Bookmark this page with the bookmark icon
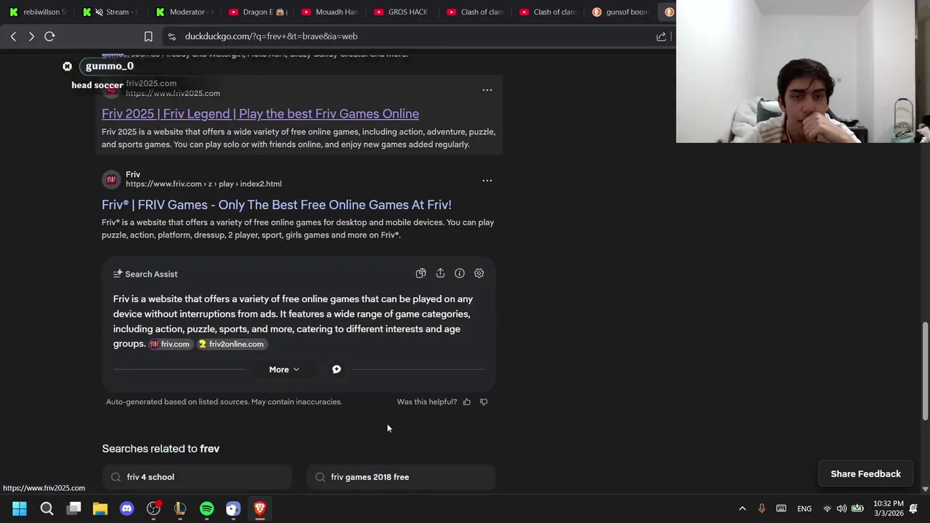This screenshot has width=930, height=523. [148, 36]
